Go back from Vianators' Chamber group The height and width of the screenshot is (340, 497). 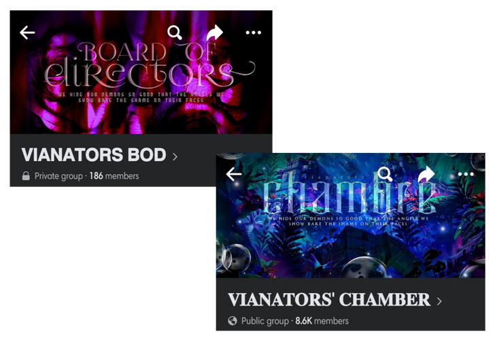point(234,174)
